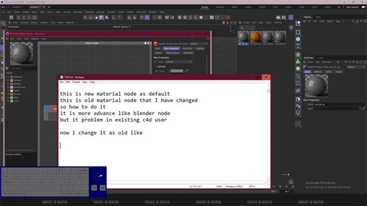The width and height of the screenshot is (367, 206).
Task: Toggle checkbox beside Math node category
Action: [8, 97]
